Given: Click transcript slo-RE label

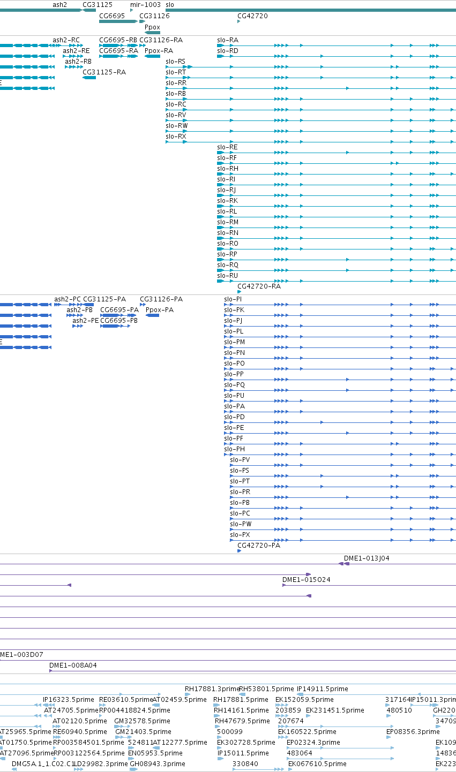Looking at the screenshot, I should [x=227, y=147].
